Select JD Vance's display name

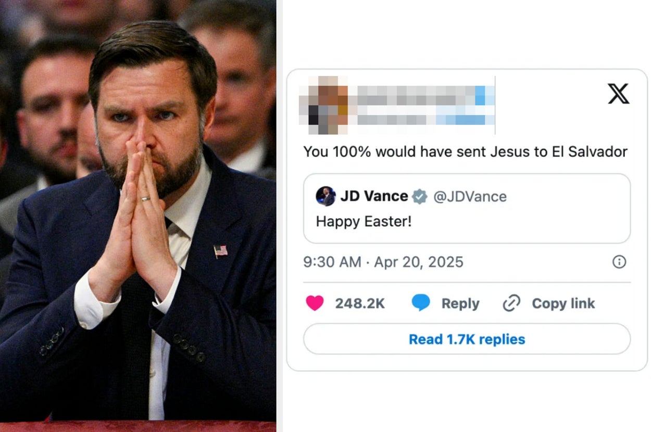[374, 196]
